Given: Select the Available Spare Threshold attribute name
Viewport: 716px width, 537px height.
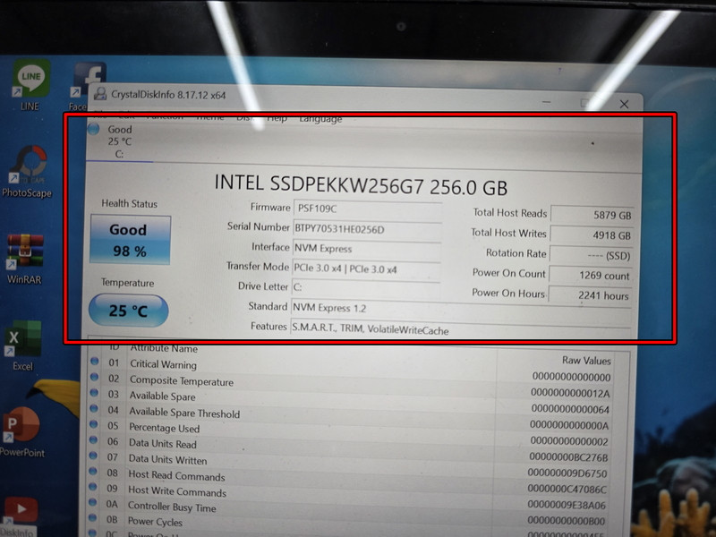Looking at the screenshot, I should [184, 413].
